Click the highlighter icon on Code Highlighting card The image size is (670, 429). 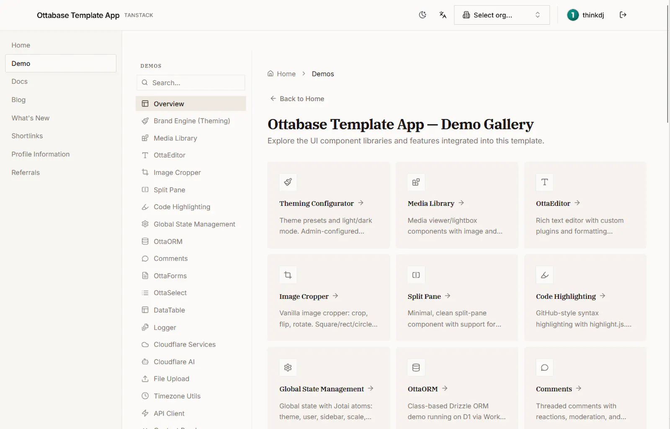coord(544,275)
